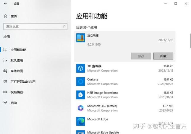Click the Cortana circle icon

point(81,81)
